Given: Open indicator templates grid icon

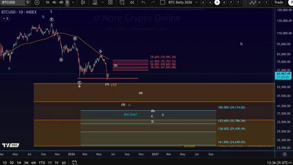Looking at the screenshot, I should [110, 3].
